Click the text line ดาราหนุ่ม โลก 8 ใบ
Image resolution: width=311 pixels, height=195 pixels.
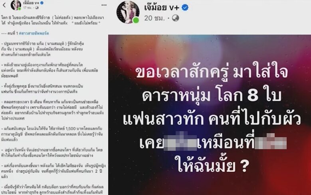click(212, 96)
